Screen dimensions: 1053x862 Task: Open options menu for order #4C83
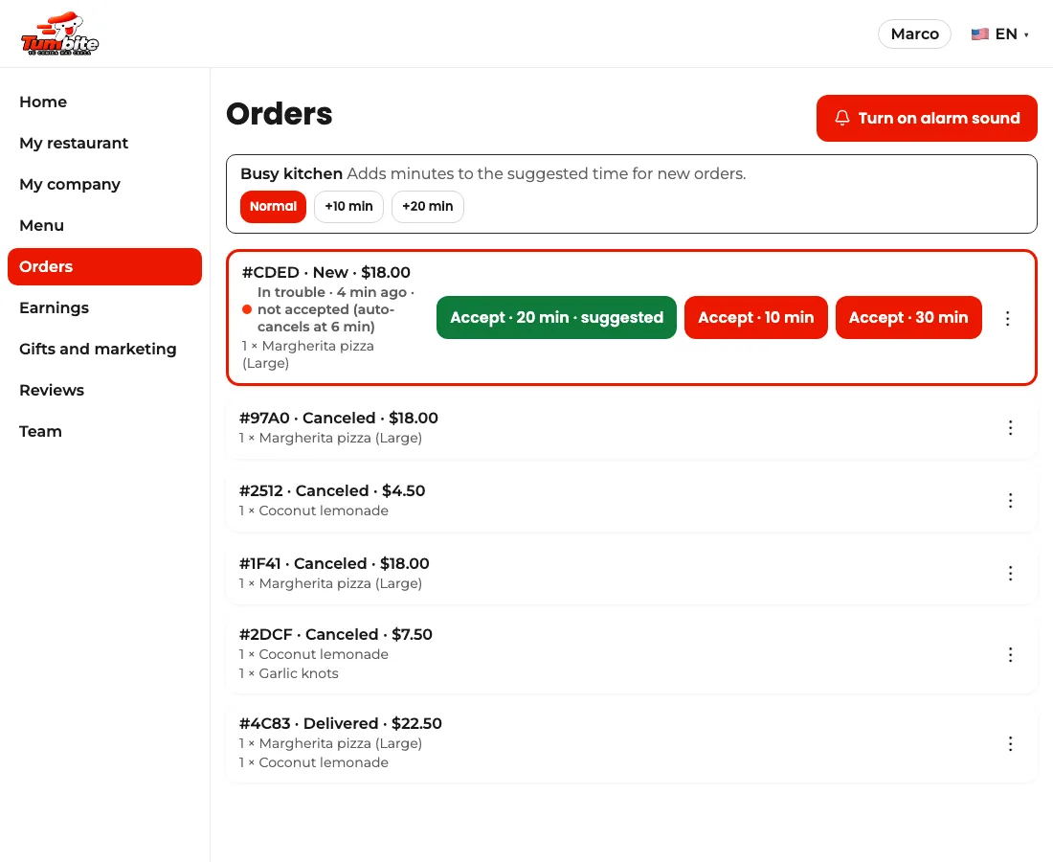click(1010, 743)
